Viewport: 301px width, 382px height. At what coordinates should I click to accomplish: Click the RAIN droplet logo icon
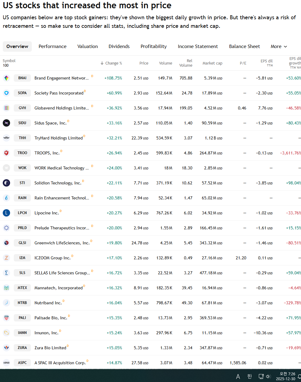click(6, 198)
